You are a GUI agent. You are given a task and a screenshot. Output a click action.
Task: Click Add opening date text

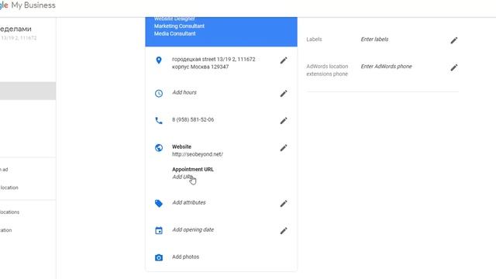point(193,229)
